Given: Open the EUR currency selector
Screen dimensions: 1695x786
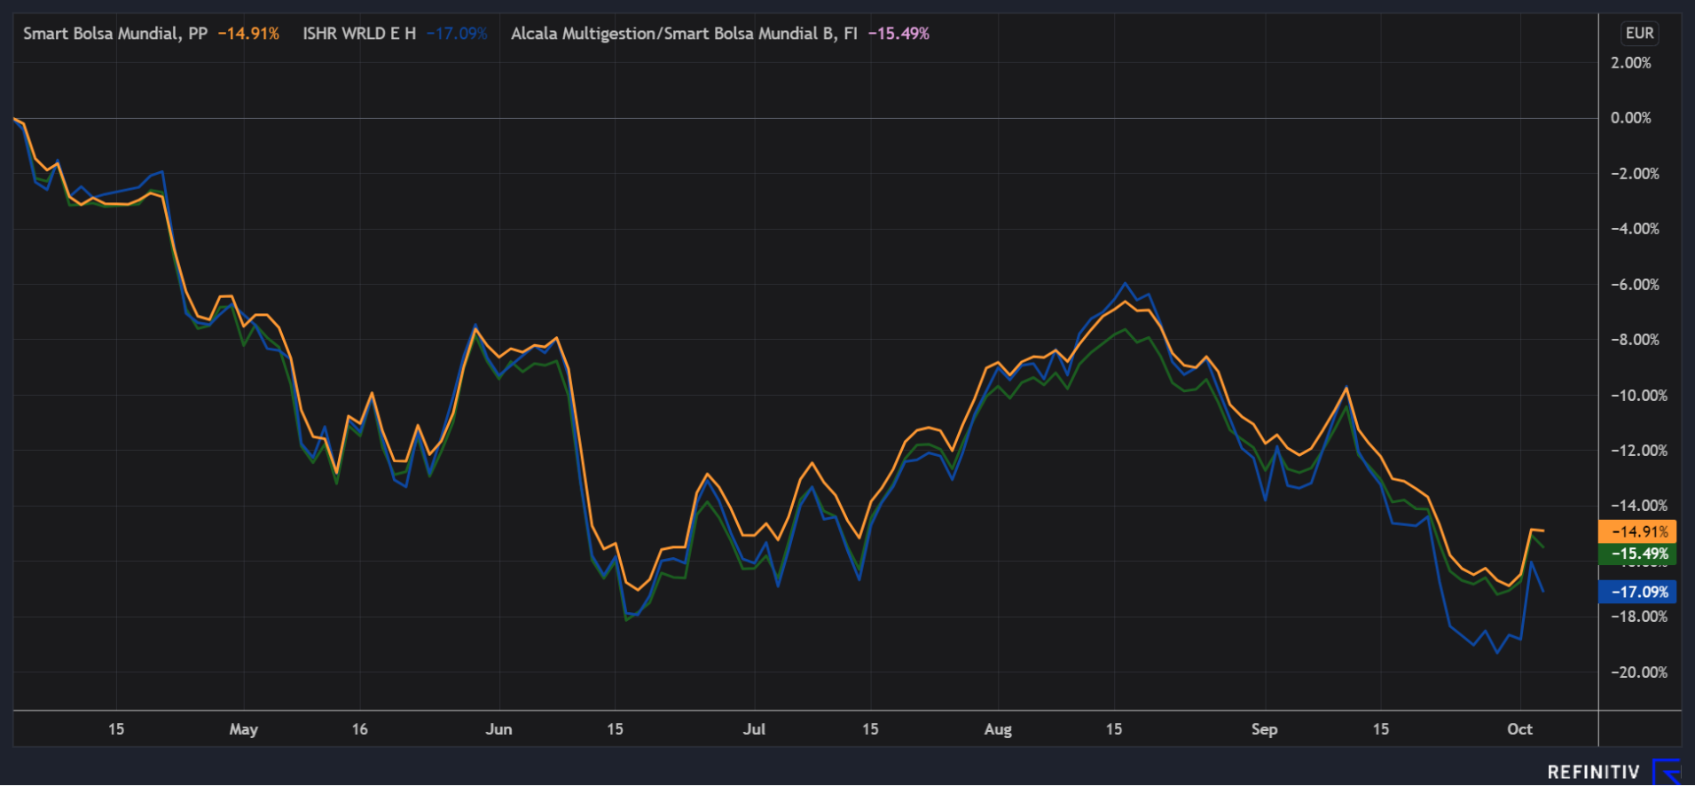Looking at the screenshot, I should click(1639, 33).
